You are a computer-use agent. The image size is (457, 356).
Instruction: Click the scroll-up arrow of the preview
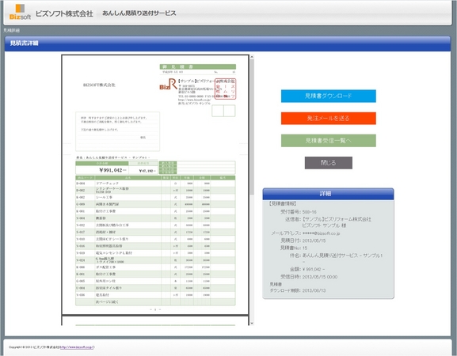pos(252,57)
